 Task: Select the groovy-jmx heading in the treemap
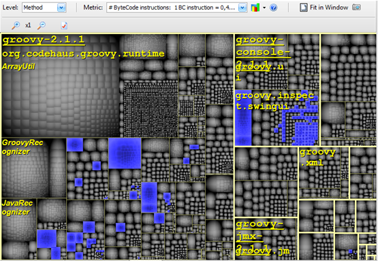[259, 230]
